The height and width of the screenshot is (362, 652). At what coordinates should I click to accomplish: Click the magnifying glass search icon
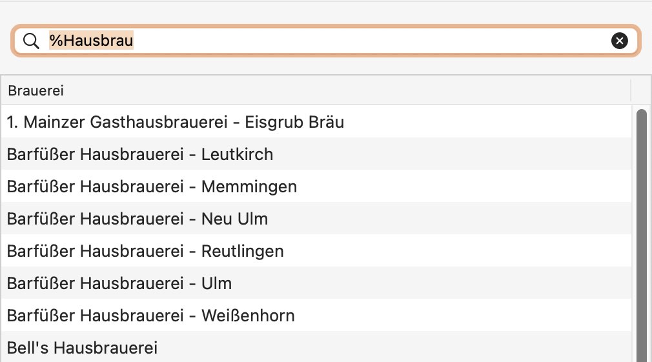click(31, 41)
